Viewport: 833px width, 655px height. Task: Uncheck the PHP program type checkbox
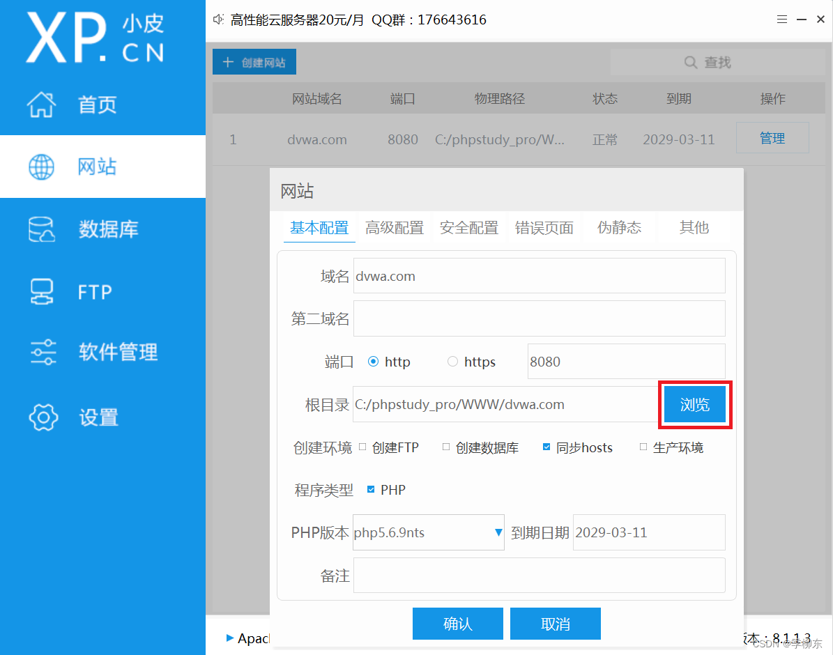pyautogui.click(x=371, y=489)
